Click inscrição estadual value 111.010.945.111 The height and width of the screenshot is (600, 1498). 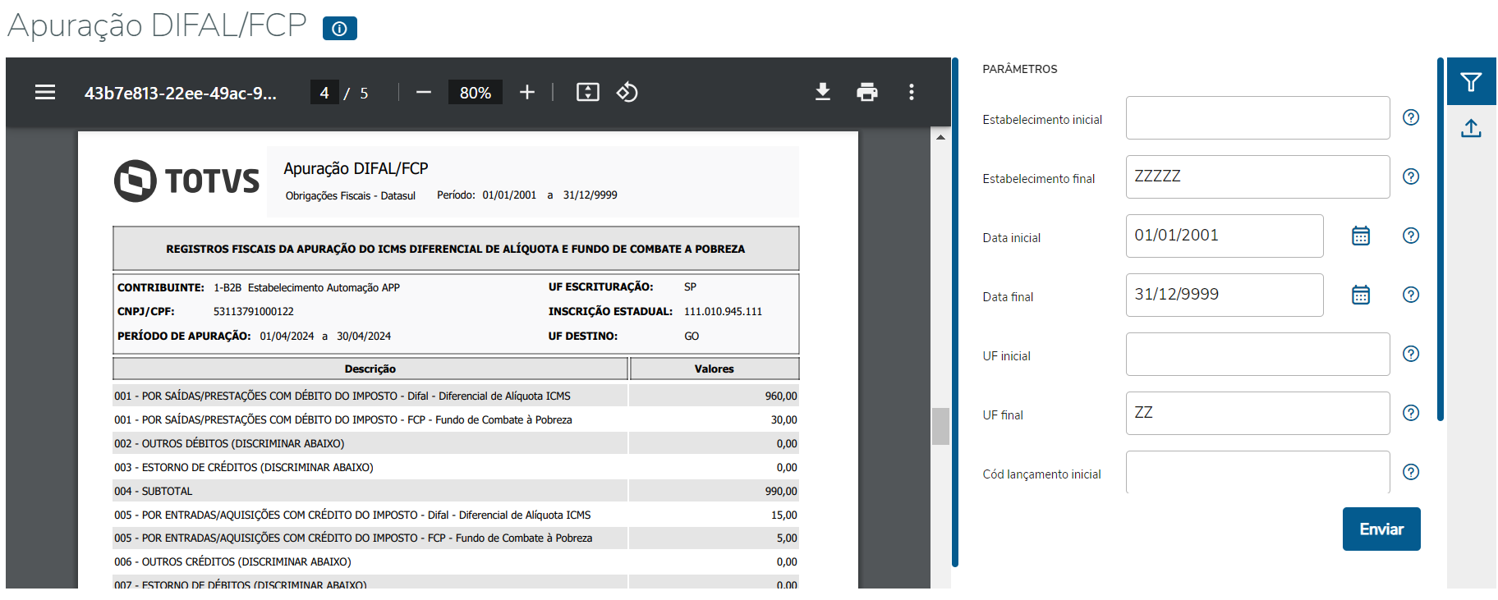(x=723, y=312)
